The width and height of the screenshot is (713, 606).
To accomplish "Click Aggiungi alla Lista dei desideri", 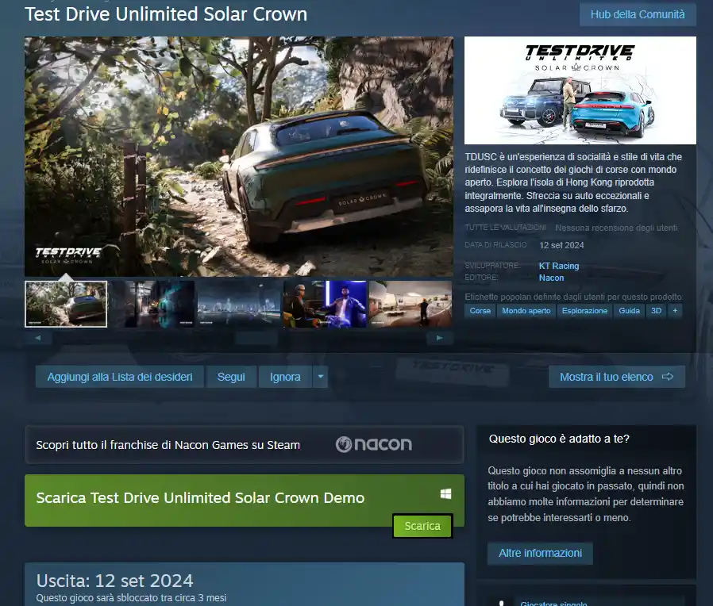I will 120,377.
